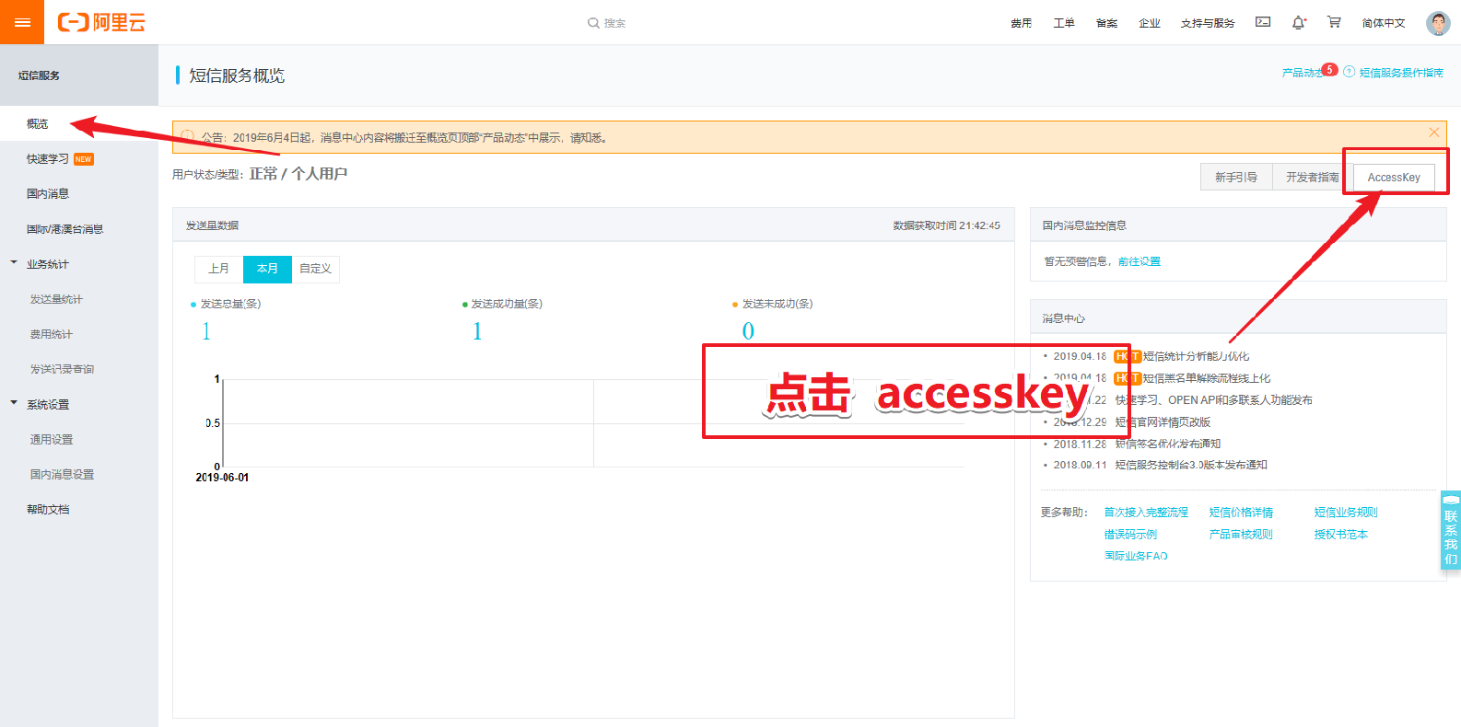Select 国内消息 in the sidebar

pos(48,193)
